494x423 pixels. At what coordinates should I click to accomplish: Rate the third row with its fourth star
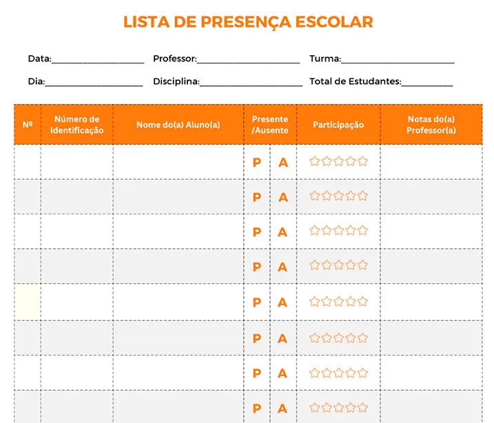351,231
